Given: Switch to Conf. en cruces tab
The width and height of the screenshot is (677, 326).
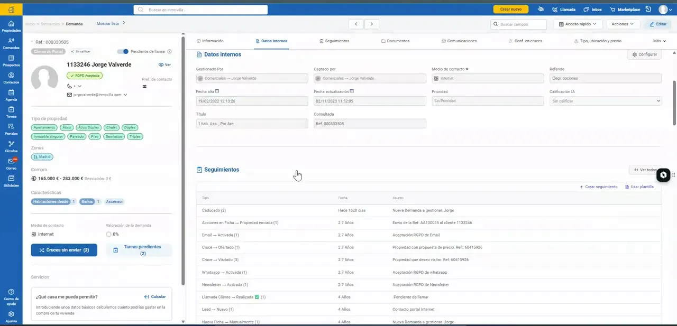Looking at the screenshot, I should tap(525, 41).
